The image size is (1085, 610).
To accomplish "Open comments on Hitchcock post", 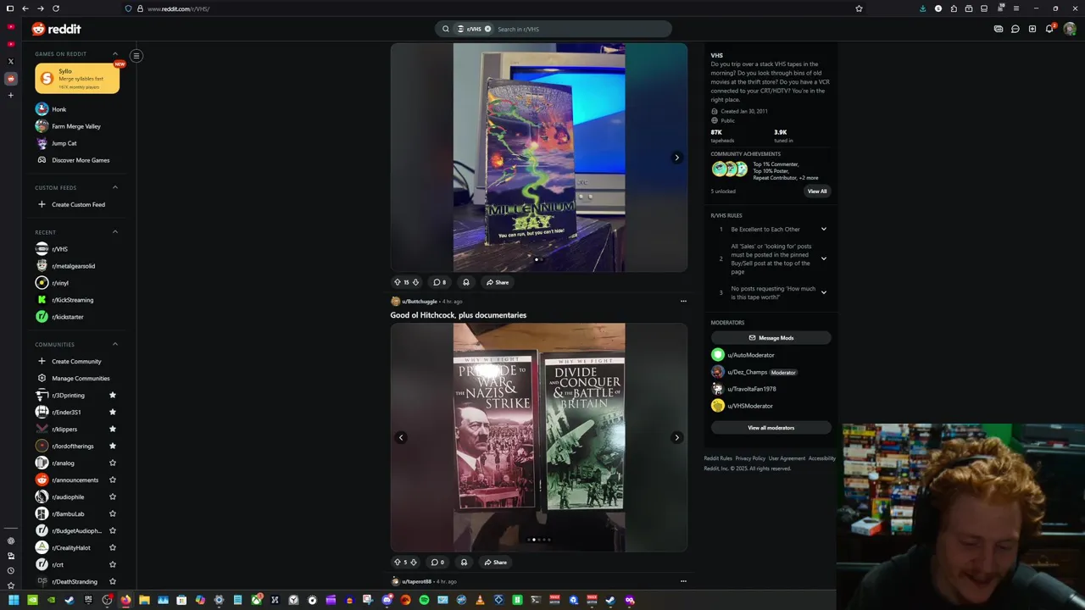I will click(438, 563).
